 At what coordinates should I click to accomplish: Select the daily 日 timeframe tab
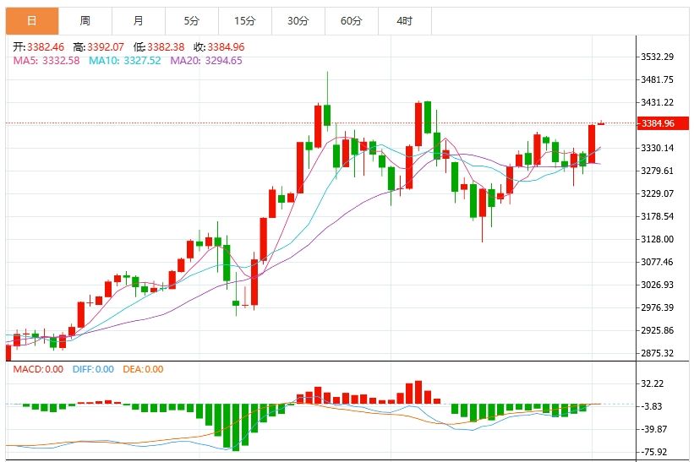32,21
